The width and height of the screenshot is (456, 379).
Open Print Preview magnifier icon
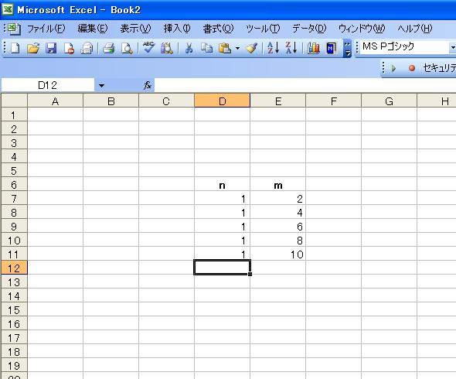click(x=127, y=48)
